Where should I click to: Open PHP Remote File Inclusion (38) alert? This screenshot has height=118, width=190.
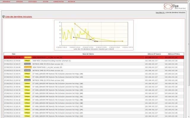58,103
